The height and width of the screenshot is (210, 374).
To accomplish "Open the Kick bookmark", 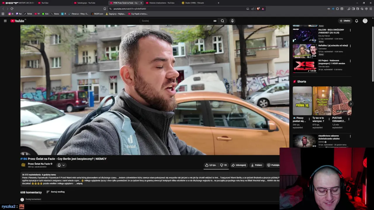I will tap(45, 14).
